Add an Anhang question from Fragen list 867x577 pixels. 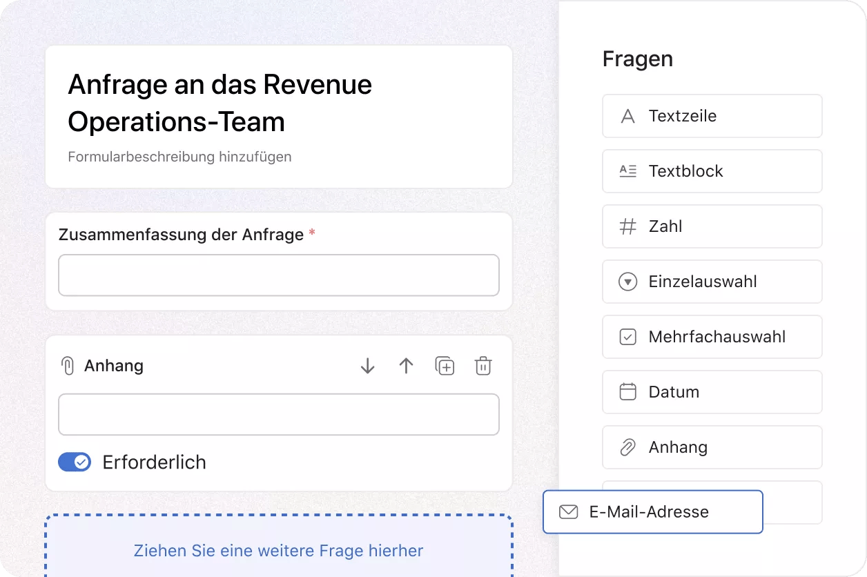(x=712, y=447)
